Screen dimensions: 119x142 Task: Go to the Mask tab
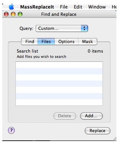click(x=88, y=41)
